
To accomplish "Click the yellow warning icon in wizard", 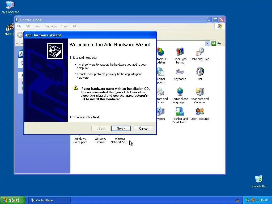I will [x=76, y=88].
